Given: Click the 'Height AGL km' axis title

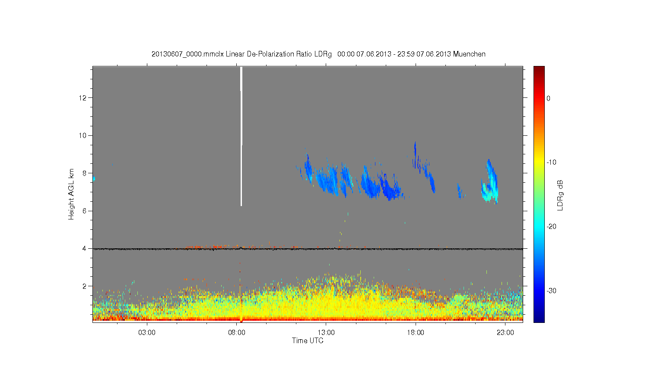Looking at the screenshot, I should 71,194.
